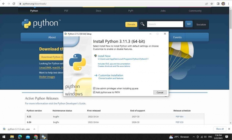Switch to Python installer taskbar icon
Screen dimensions: 232x140
44,137
